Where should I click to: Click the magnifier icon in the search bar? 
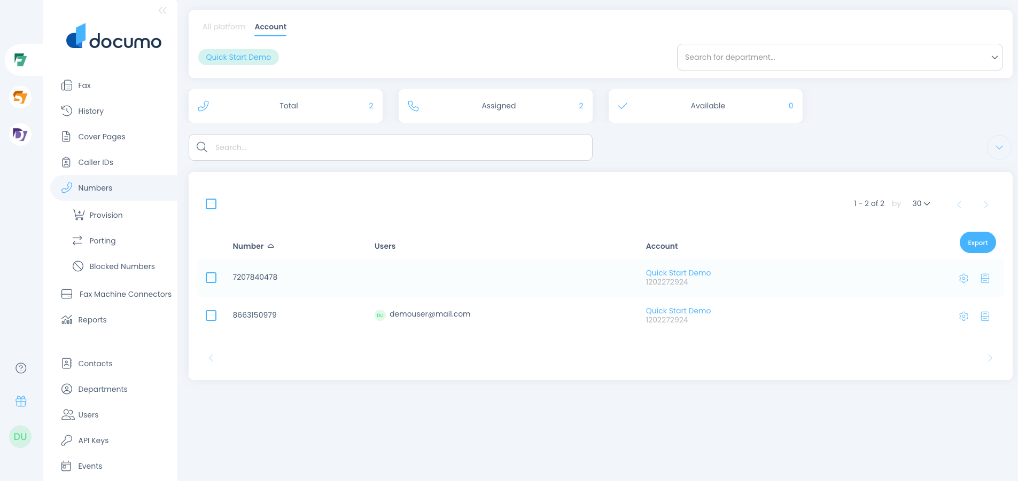pyautogui.click(x=202, y=147)
